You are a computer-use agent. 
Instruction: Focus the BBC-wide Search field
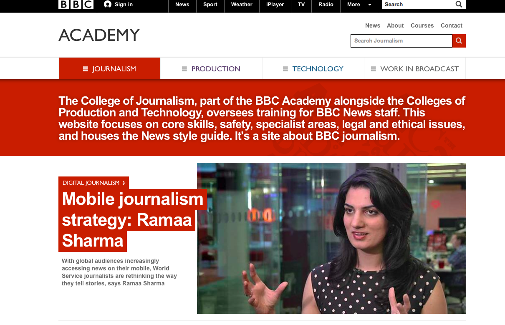pyautogui.click(x=418, y=5)
